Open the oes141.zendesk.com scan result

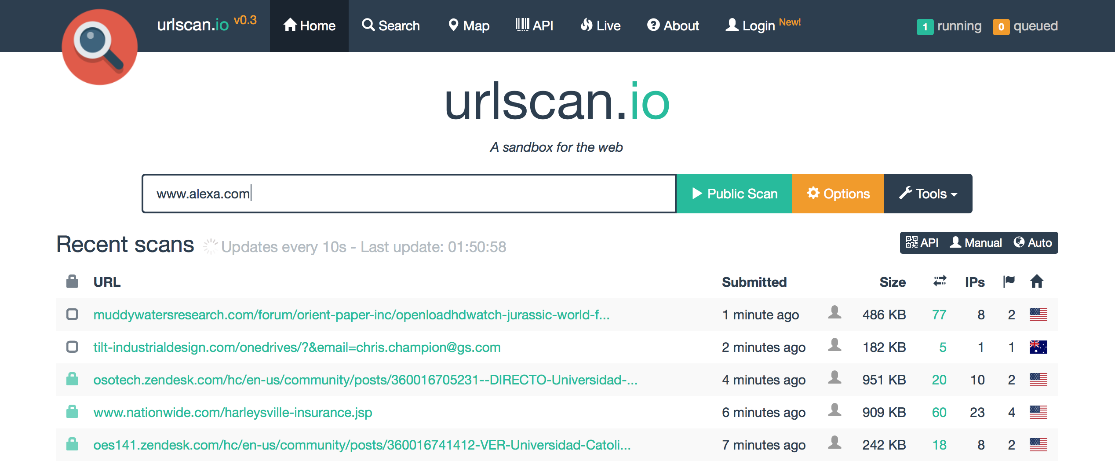click(x=362, y=445)
